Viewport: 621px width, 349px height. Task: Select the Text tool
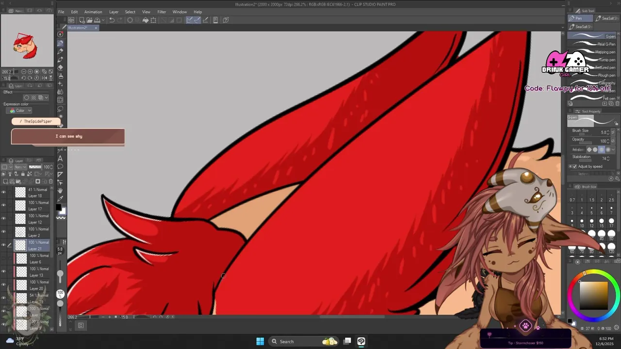60,159
